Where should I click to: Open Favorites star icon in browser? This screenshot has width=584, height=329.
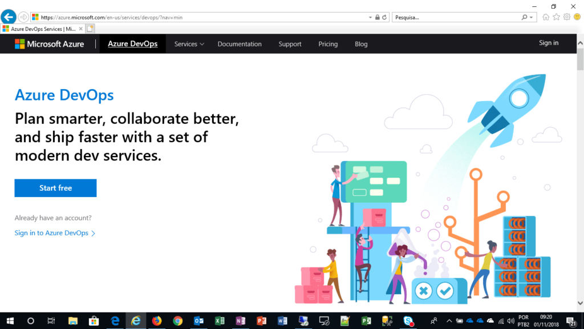pyautogui.click(x=557, y=17)
